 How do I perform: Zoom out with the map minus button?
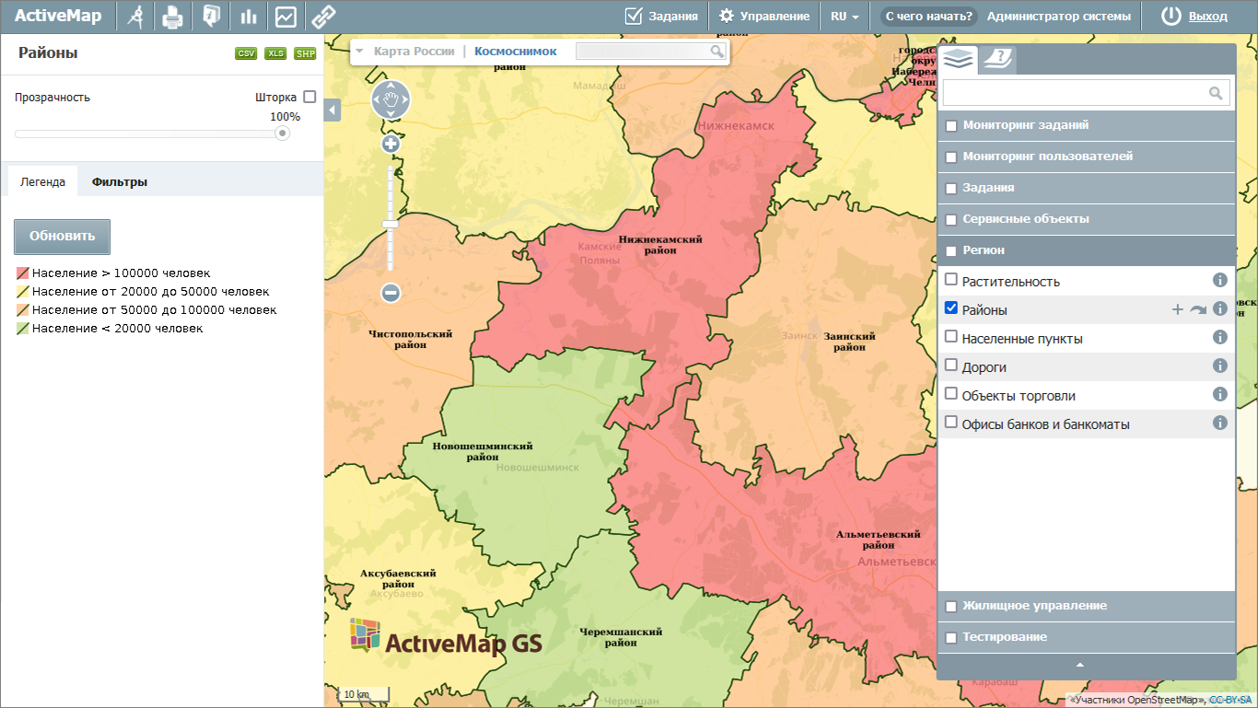[x=390, y=294]
